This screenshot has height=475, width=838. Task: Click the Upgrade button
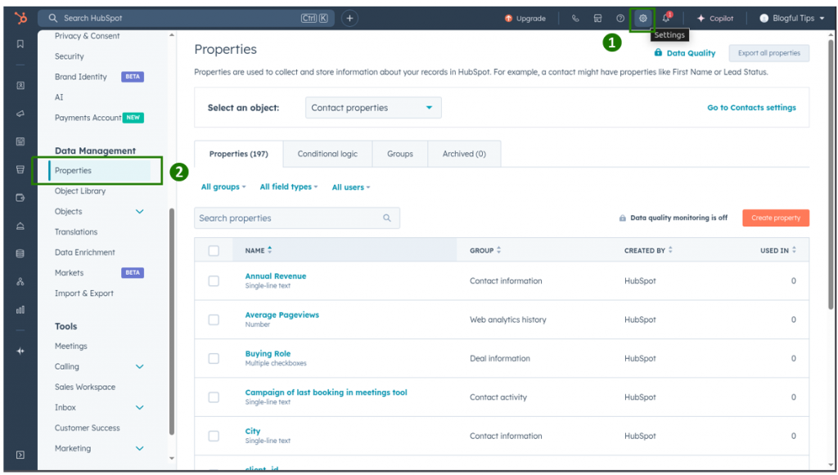[525, 18]
